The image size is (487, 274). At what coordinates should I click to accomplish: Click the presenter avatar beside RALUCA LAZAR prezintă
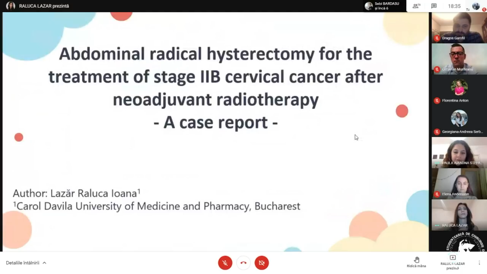pyautogui.click(x=11, y=6)
